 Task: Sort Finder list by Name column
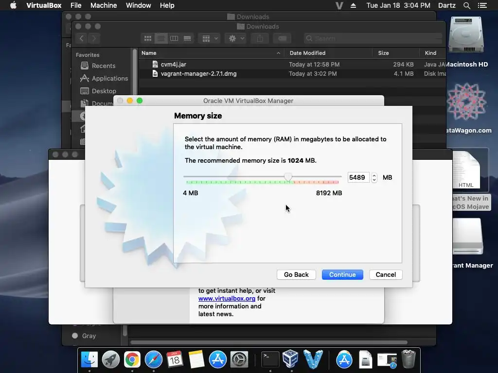tap(211, 53)
